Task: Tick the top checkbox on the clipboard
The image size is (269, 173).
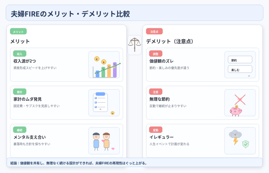Action: 96,98
